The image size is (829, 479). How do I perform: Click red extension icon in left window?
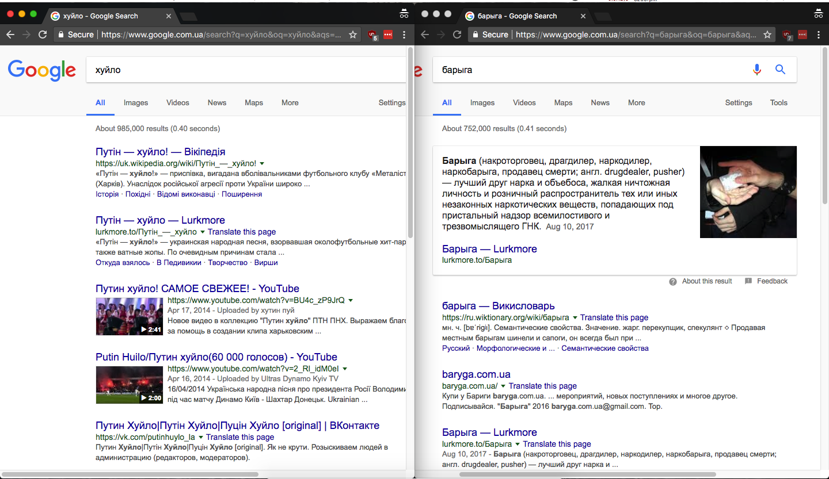(x=387, y=35)
